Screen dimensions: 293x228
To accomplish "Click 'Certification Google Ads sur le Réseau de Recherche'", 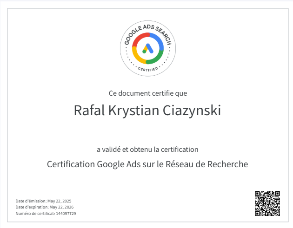I will pos(147,164).
